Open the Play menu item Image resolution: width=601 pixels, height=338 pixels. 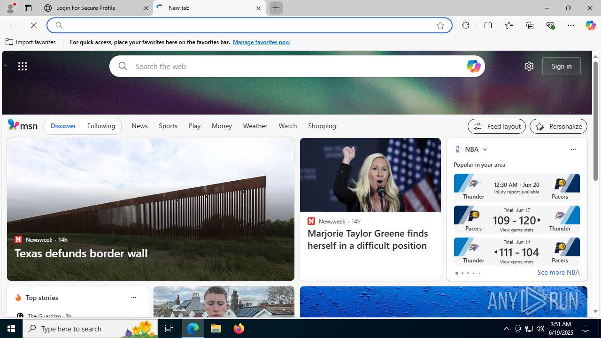tap(194, 126)
